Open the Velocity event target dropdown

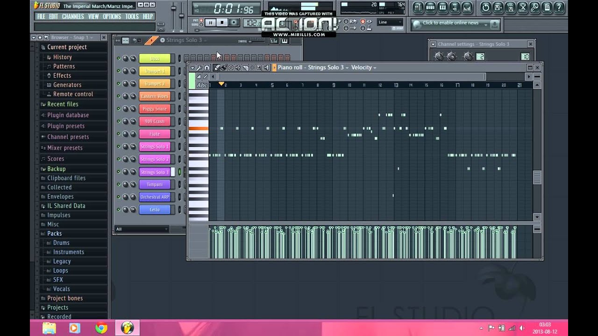pyautogui.click(x=364, y=68)
